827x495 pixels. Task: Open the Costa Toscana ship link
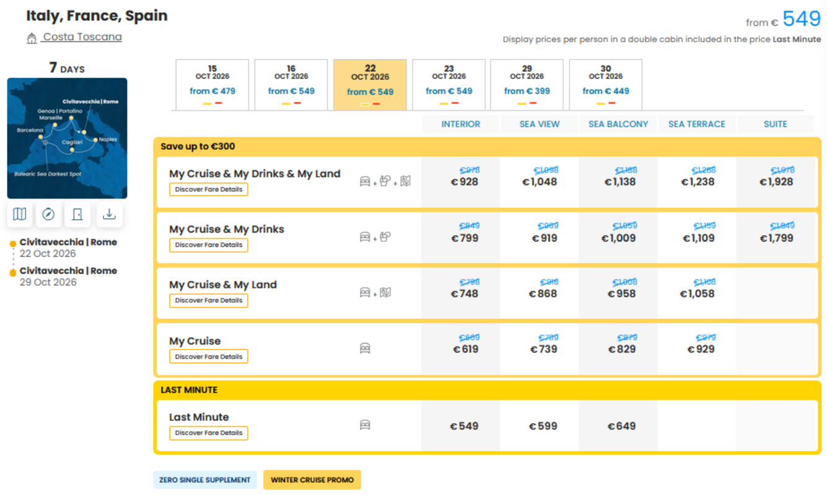[x=82, y=37]
